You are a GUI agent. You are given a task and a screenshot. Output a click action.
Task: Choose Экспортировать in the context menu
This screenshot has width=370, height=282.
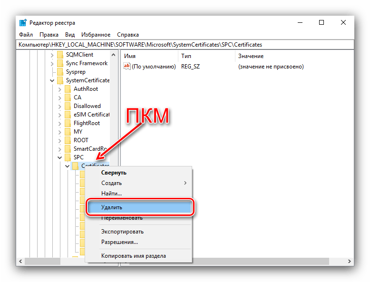click(139, 232)
